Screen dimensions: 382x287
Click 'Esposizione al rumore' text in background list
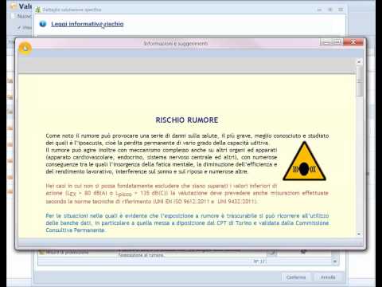[141, 255]
